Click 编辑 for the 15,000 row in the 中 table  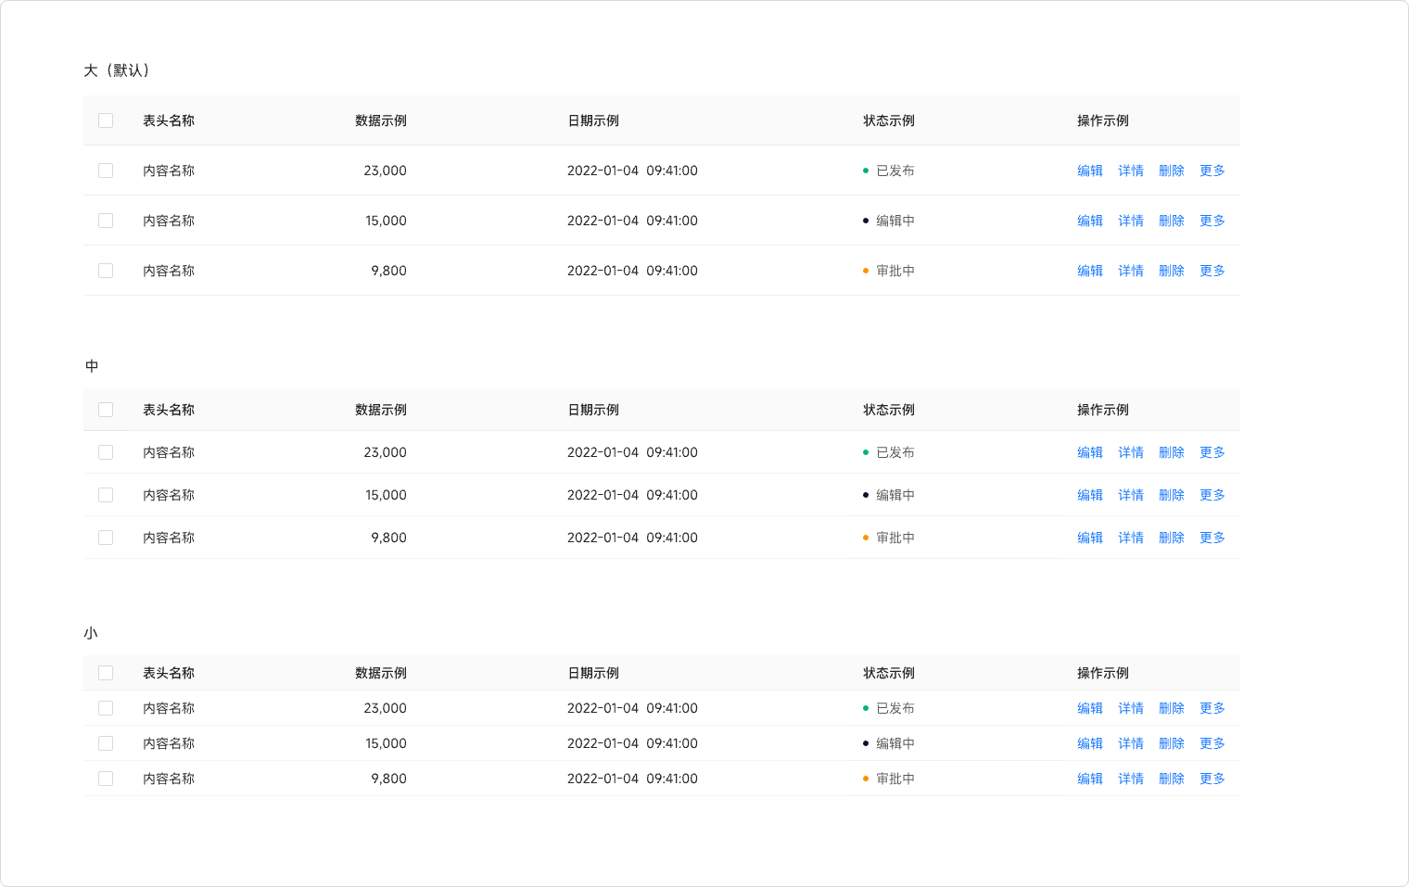click(x=1090, y=495)
